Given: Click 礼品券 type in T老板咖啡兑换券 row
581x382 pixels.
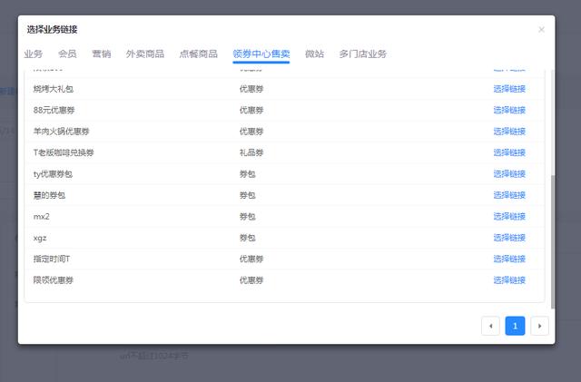Looking at the screenshot, I should (x=251, y=152).
